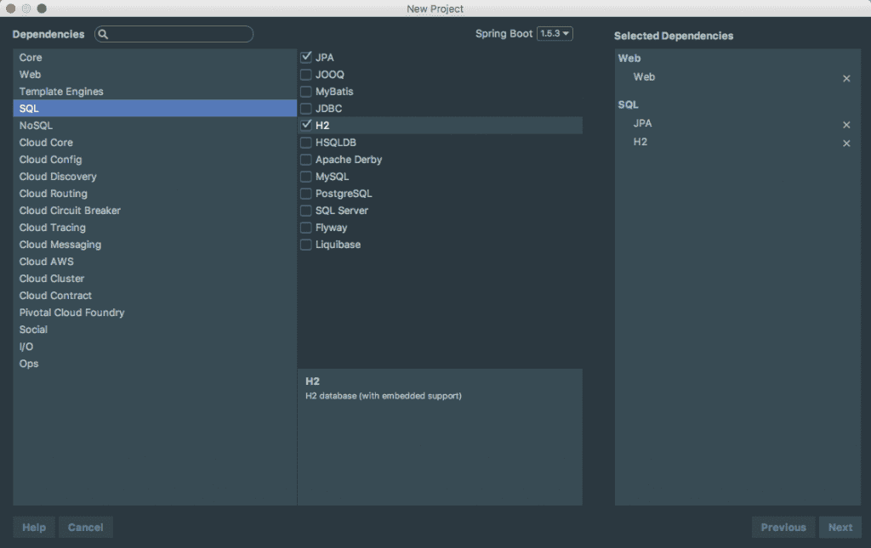Screen dimensions: 871x548
Task: Enable the HSQLDB dependency
Action: [305, 142]
